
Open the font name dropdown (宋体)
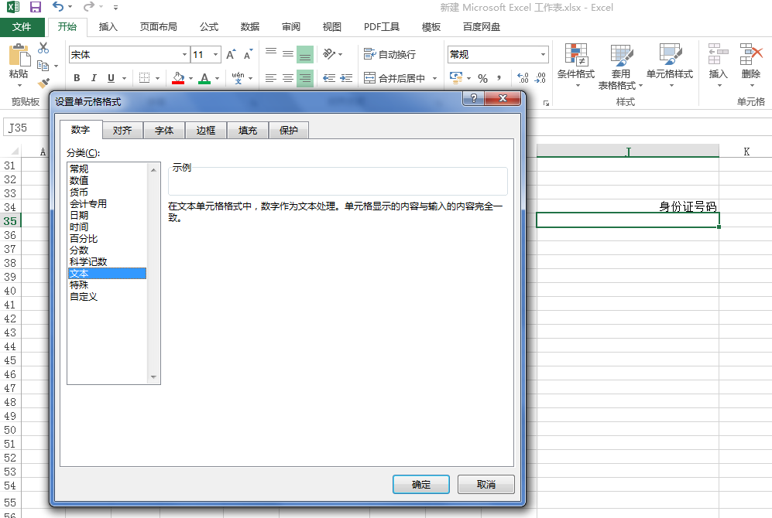pos(184,55)
